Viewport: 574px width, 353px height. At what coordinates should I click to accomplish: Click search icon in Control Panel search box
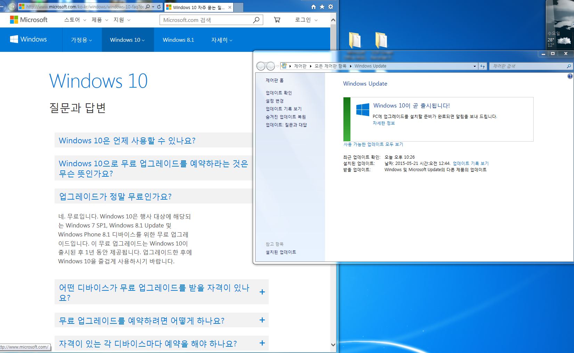click(569, 66)
